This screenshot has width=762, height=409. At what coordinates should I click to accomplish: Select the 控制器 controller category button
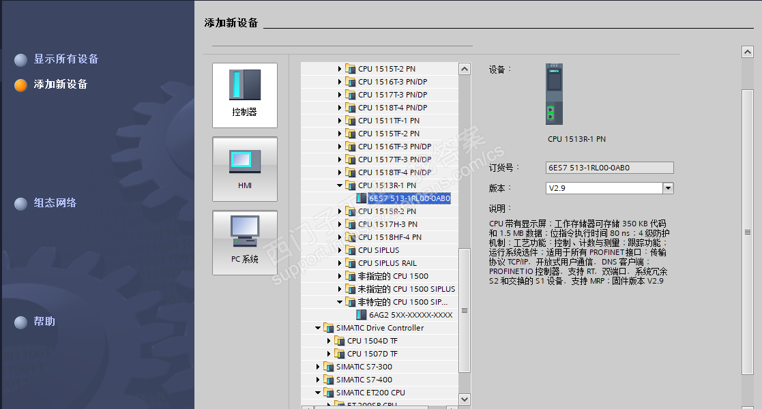245,95
